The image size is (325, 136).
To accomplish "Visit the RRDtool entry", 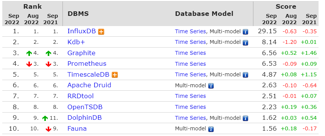I will [x=81, y=96].
